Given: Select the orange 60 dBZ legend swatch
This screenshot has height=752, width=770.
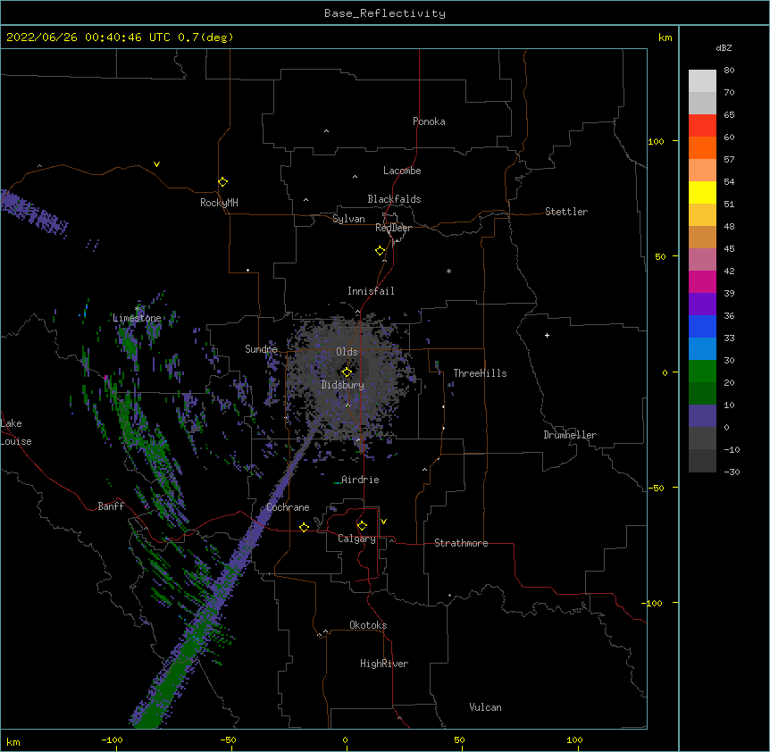Looking at the screenshot, I should pyautogui.click(x=702, y=147).
